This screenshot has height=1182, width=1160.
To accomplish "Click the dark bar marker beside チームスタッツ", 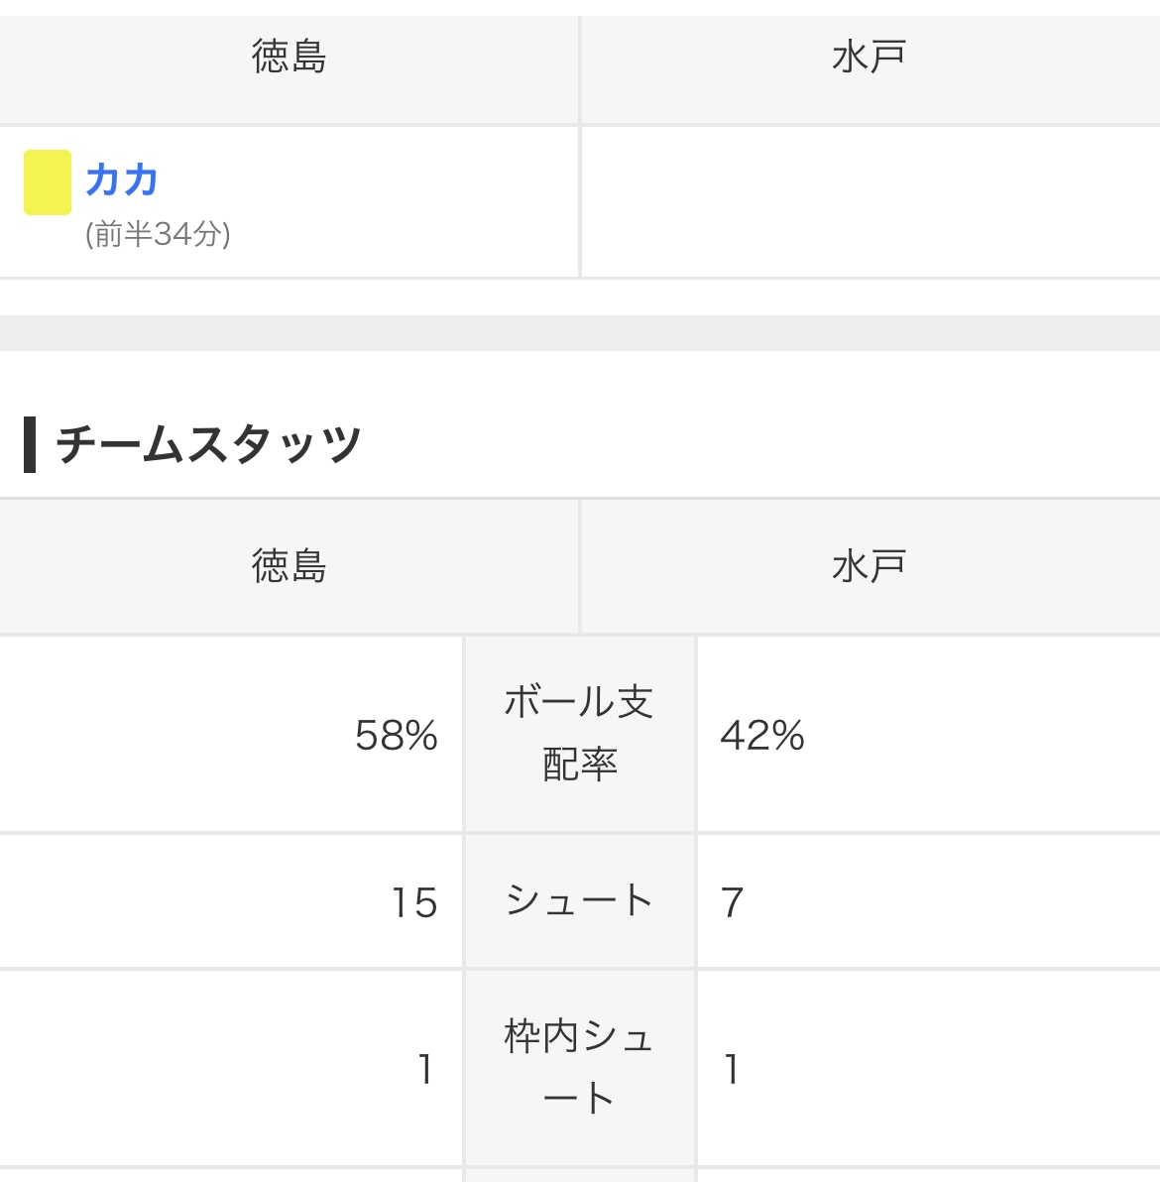I will tap(30, 444).
